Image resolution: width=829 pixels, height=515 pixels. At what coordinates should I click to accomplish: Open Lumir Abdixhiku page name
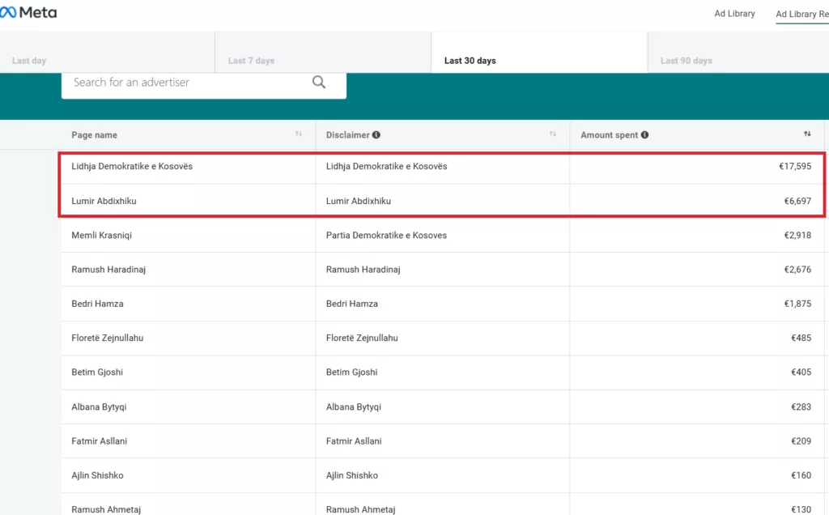pyautogui.click(x=104, y=201)
